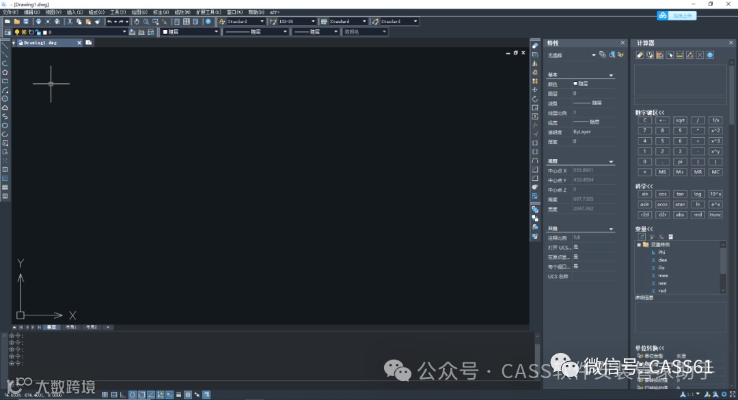Click the Cut scissors icon
The width and height of the screenshot is (738, 400).
(70, 22)
